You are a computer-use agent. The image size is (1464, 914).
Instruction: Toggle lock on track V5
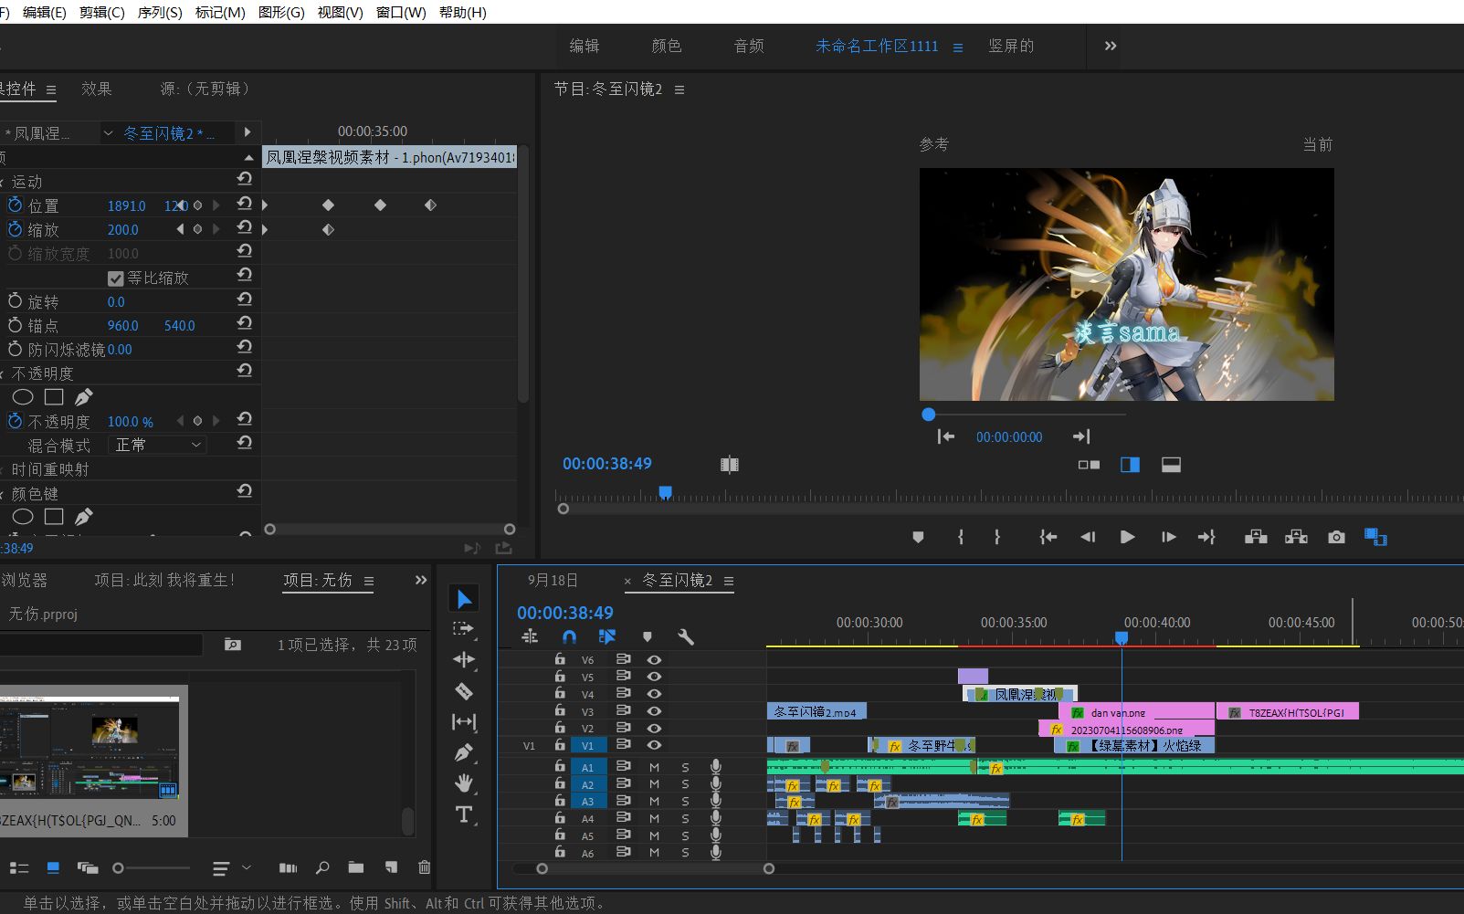coord(560,677)
